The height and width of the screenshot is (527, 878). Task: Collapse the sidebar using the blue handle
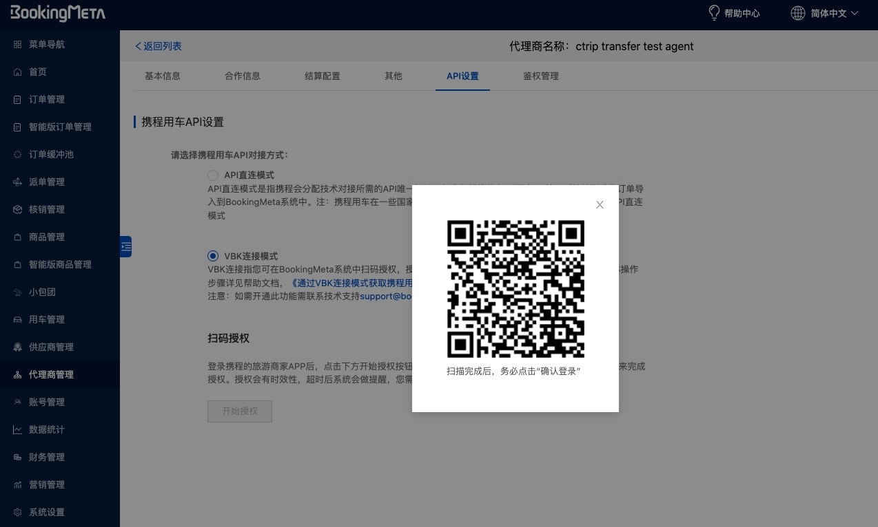(125, 246)
